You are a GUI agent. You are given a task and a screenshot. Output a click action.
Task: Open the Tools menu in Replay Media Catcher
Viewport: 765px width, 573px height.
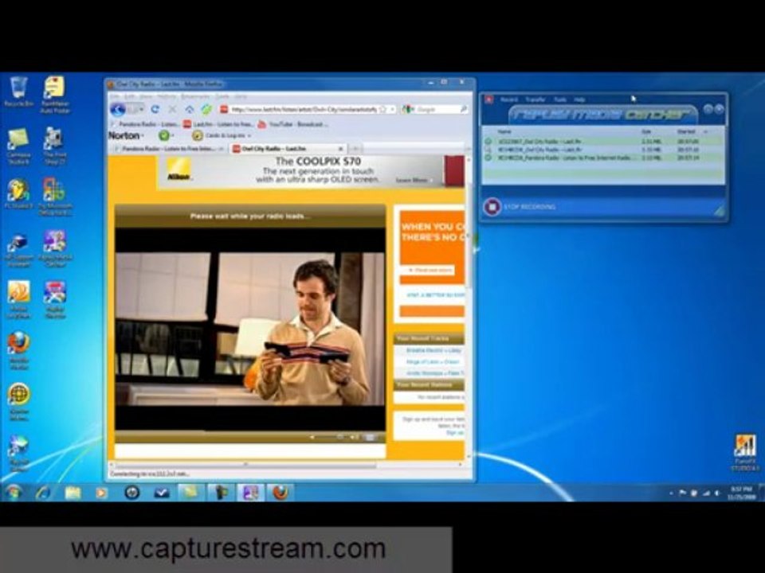point(559,99)
